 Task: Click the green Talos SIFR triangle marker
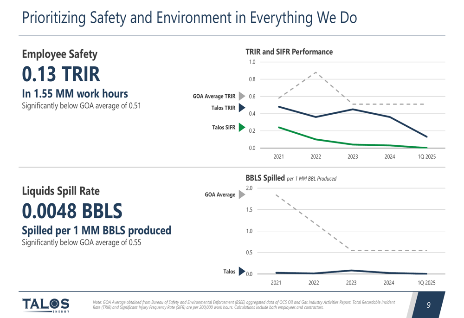point(242,127)
